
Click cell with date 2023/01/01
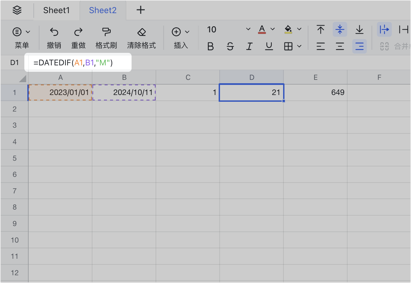click(60, 92)
